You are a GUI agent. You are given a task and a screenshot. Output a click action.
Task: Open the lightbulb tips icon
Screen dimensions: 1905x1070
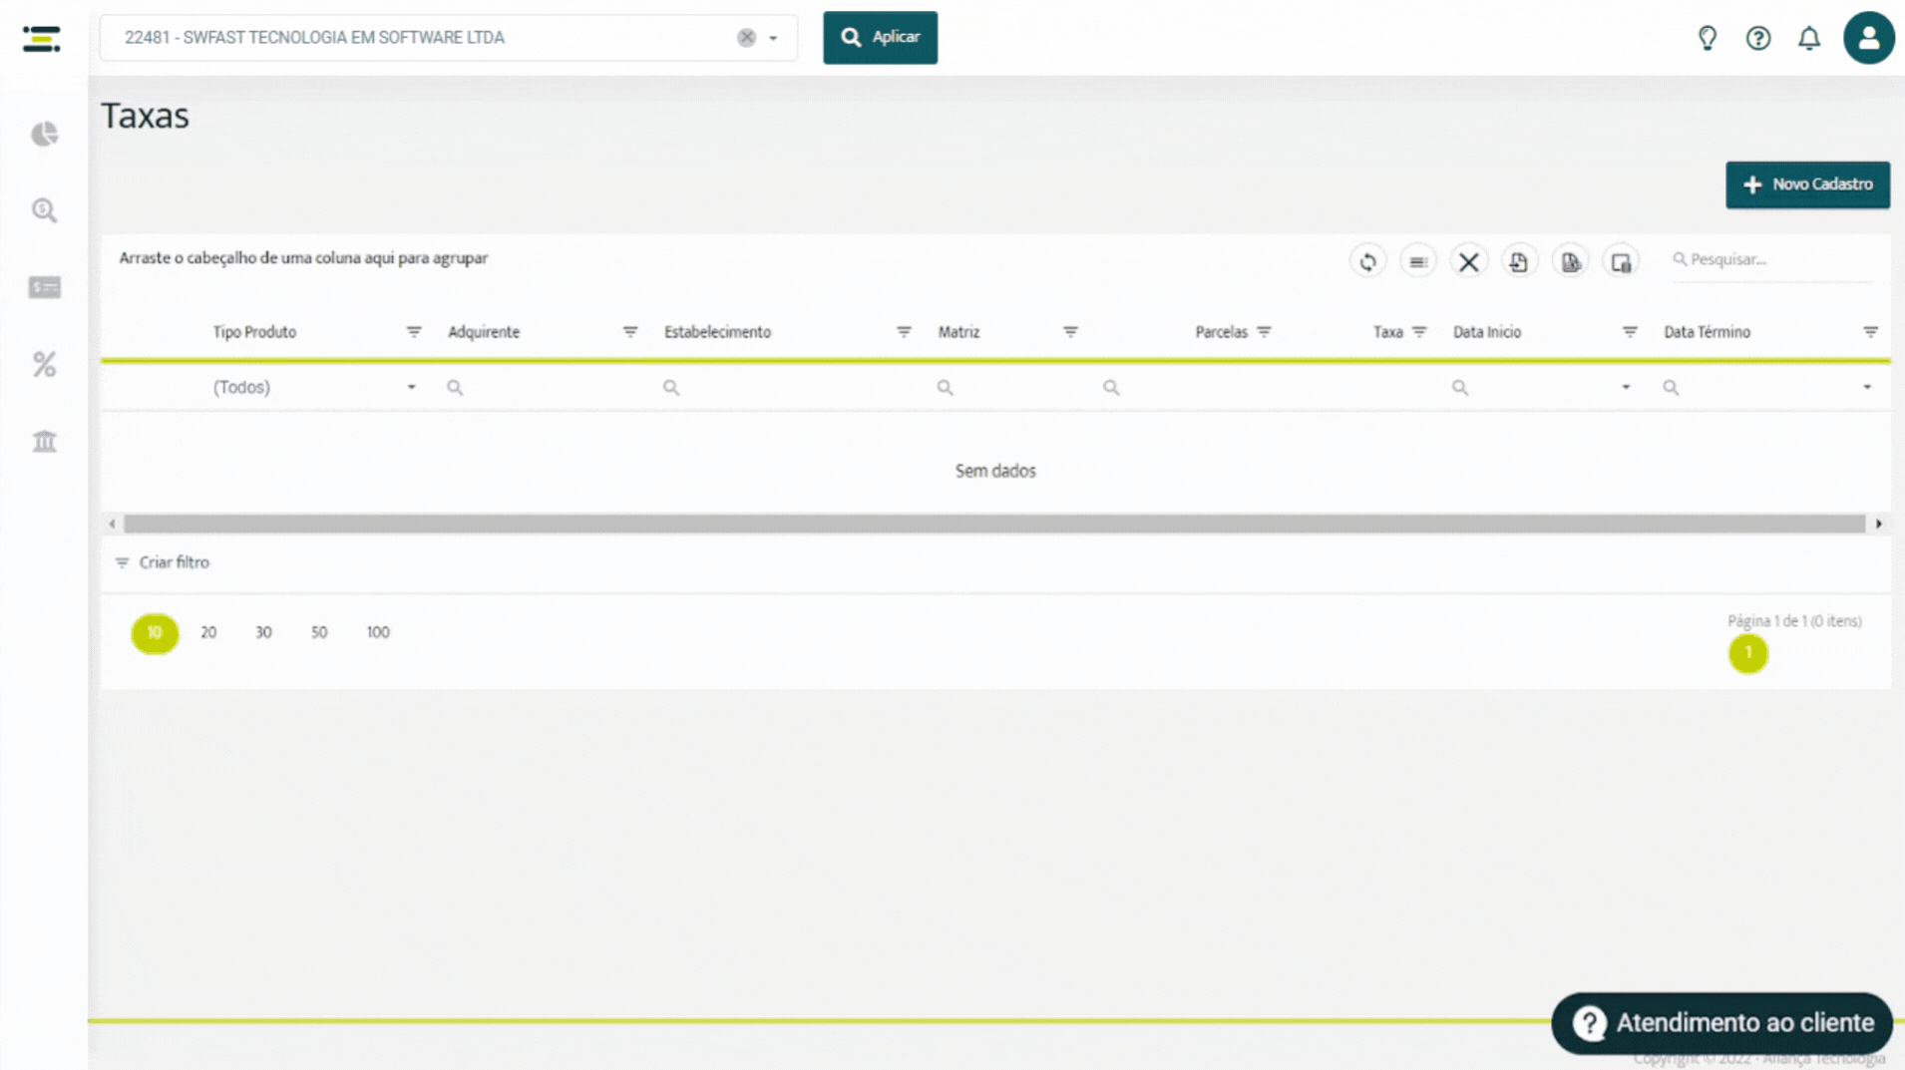[1708, 38]
